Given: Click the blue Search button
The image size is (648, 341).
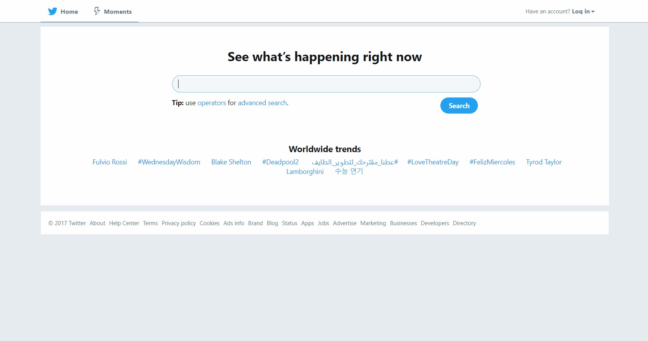Looking at the screenshot, I should pos(459,106).
